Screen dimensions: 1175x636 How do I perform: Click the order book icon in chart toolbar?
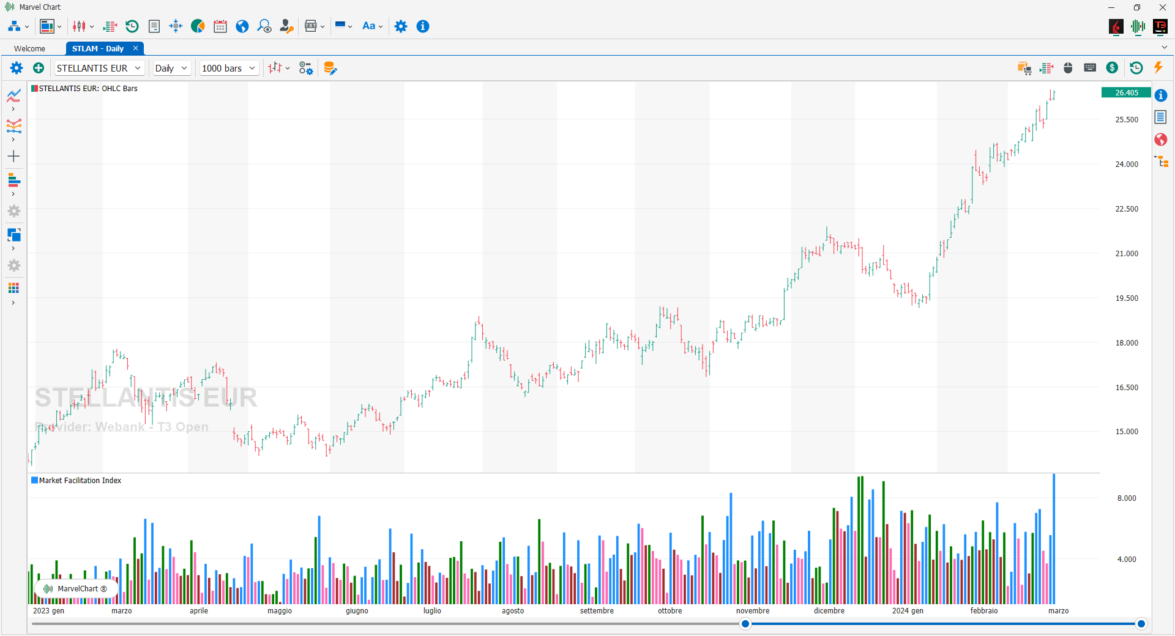click(1046, 68)
